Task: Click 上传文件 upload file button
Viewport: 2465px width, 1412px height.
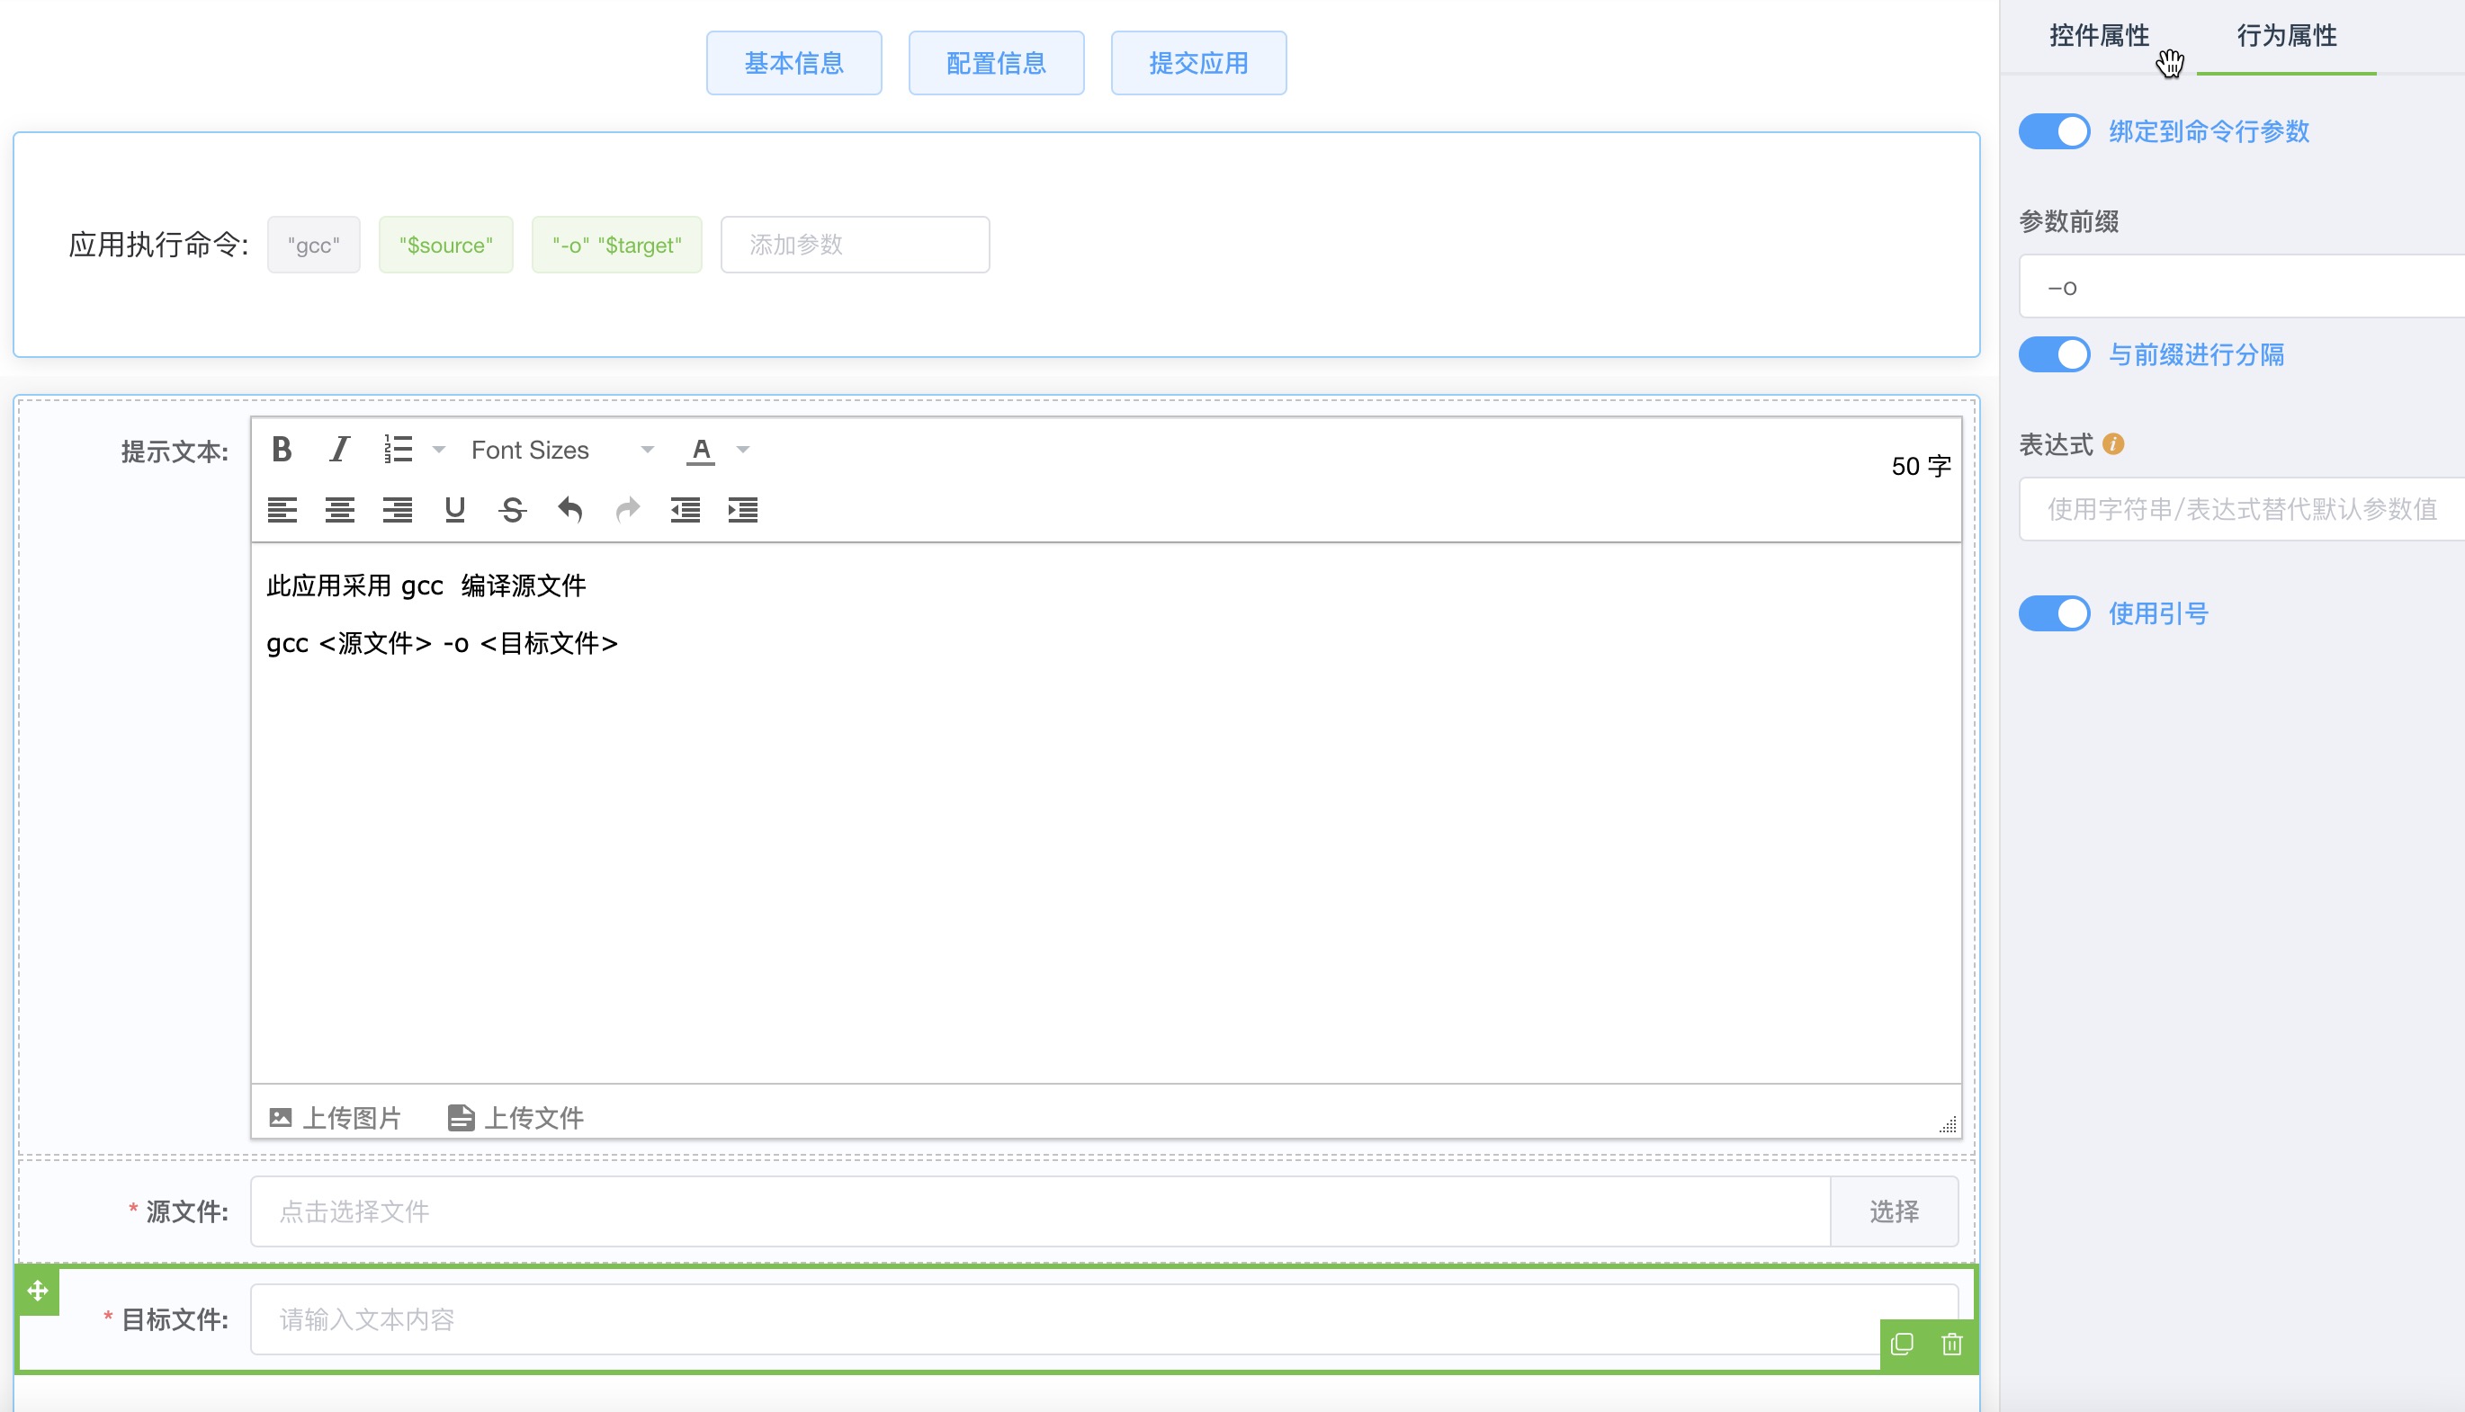Action: (515, 1117)
